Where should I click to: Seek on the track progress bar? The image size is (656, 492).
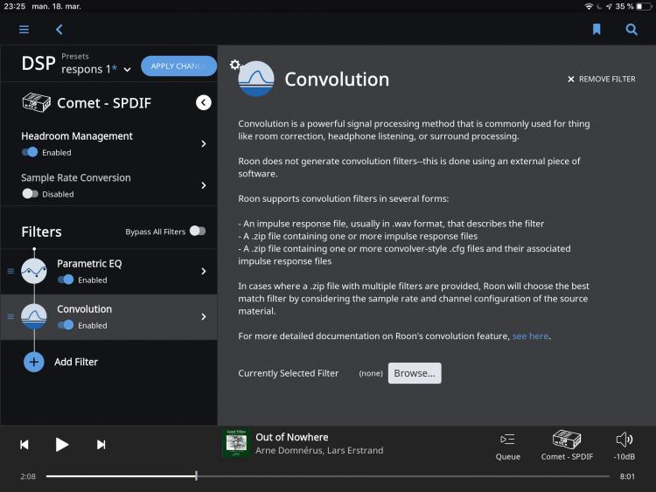328,476
